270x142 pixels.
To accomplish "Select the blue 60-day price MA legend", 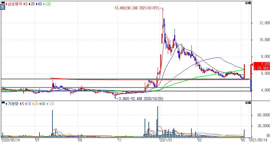I will 39,4.
